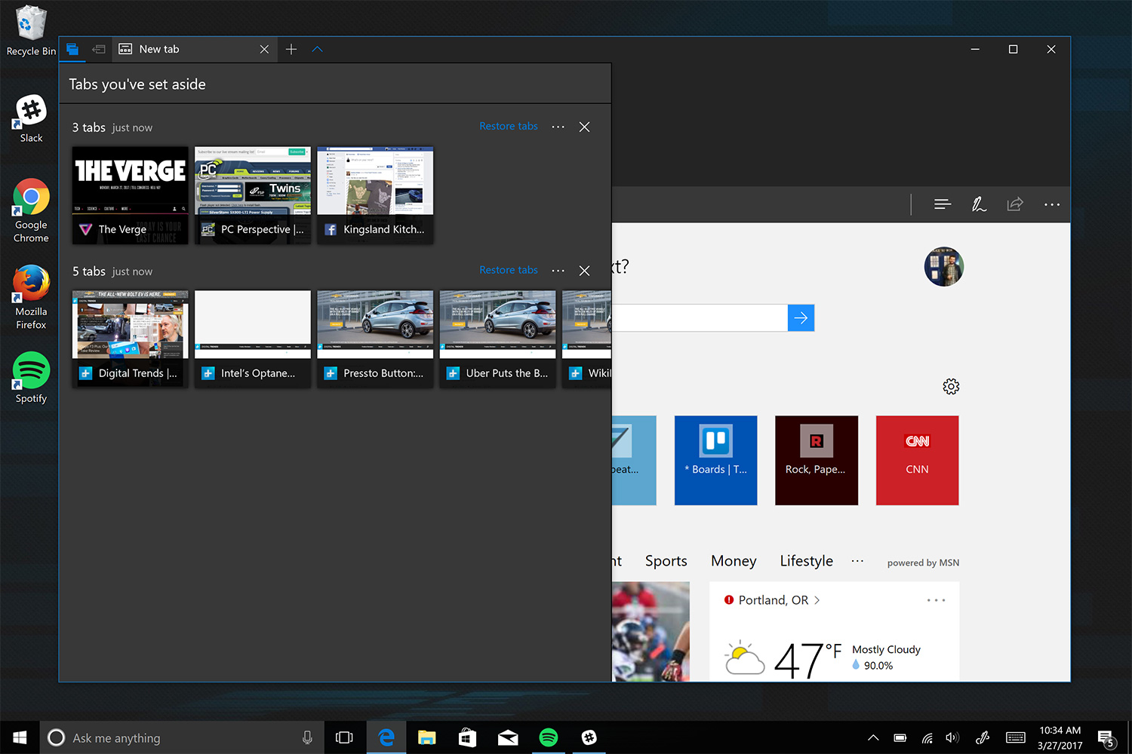Open Slack from taskbar
This screenshot has height=754, width=1132.
(x=589, y=737)
